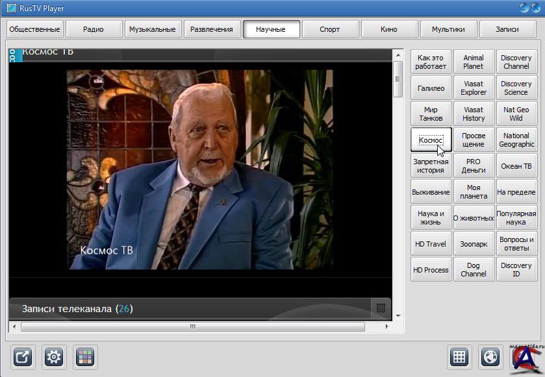Select the Мультики category tab
This screenshot has height=377, width=545.
tap(448, 29)
